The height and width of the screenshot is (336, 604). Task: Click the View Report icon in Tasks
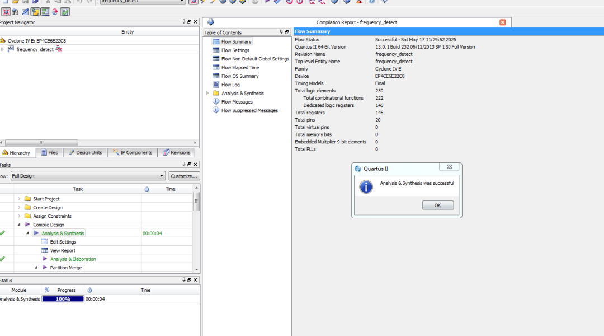(45, 250)
